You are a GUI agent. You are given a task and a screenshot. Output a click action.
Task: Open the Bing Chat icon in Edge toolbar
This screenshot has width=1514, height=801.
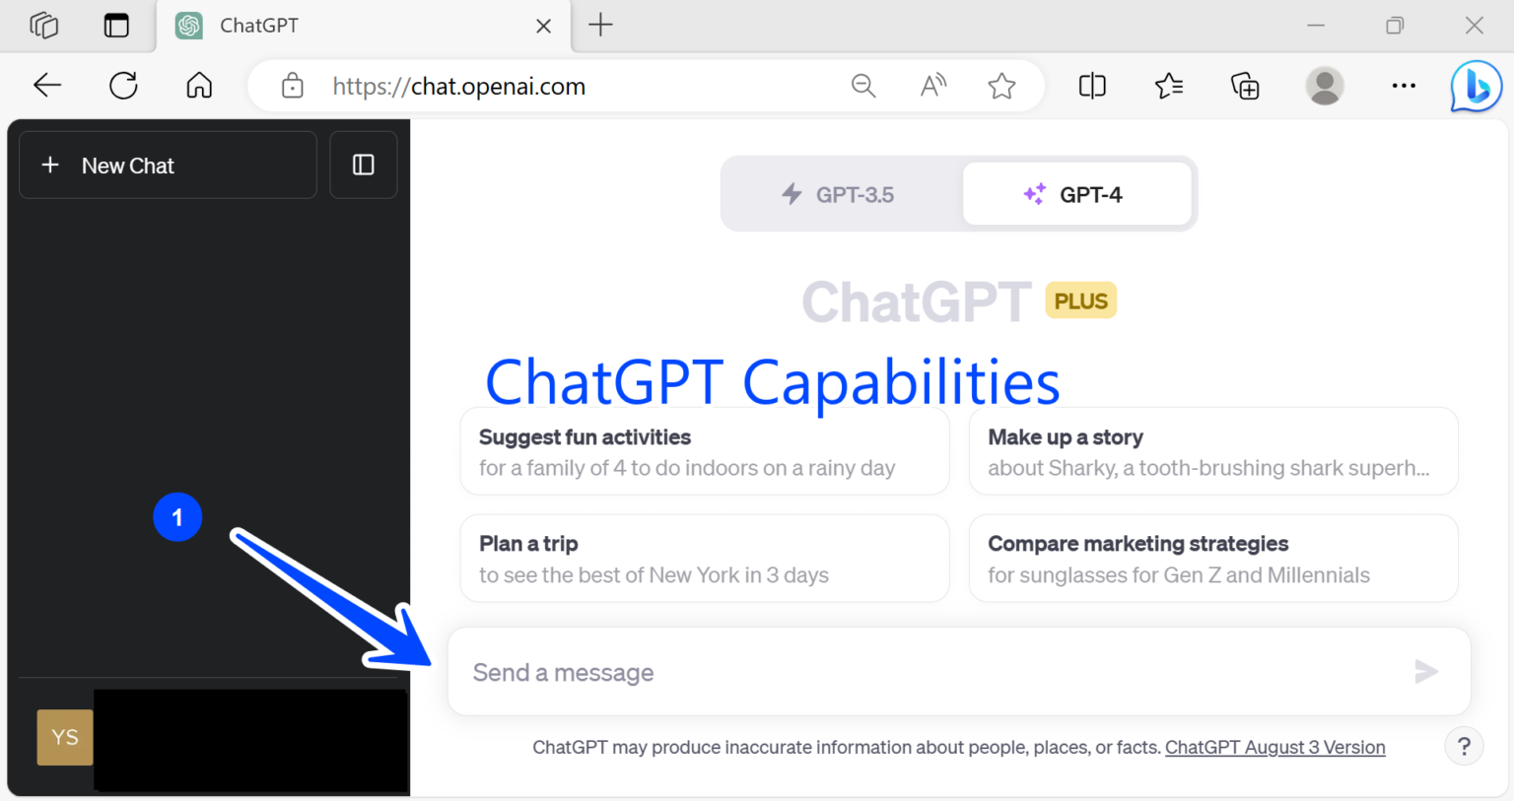click(1476, 86)
